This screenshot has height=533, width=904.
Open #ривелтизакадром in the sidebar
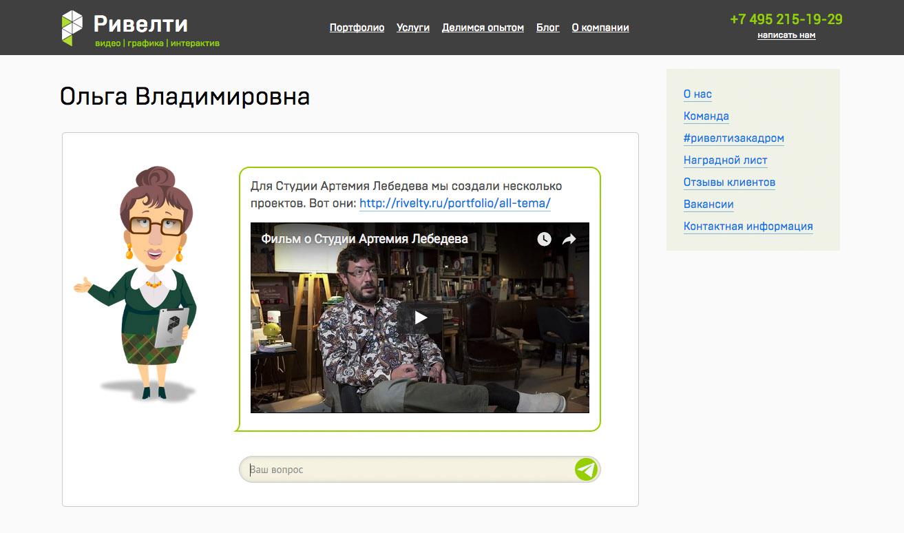click(x=734, y=138)
